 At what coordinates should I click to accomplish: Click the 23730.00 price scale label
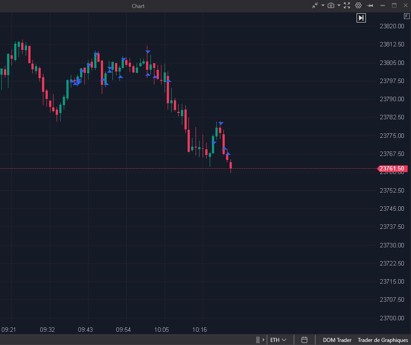click(x=392, y=245)
